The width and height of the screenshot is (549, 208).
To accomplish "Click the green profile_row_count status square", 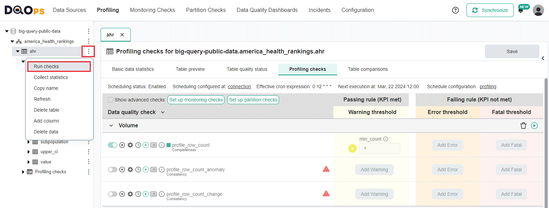I will 168,145.
